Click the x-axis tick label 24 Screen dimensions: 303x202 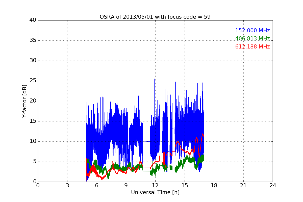pos(273,186)
